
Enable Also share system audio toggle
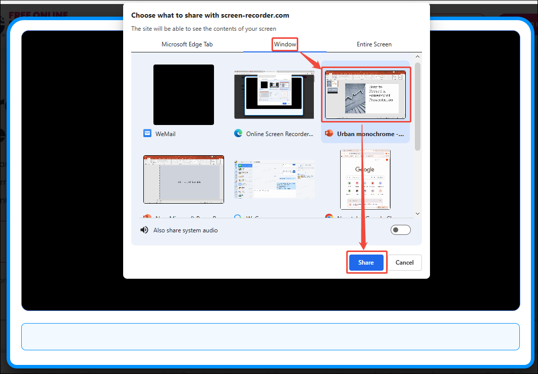[x=400, y=229]
